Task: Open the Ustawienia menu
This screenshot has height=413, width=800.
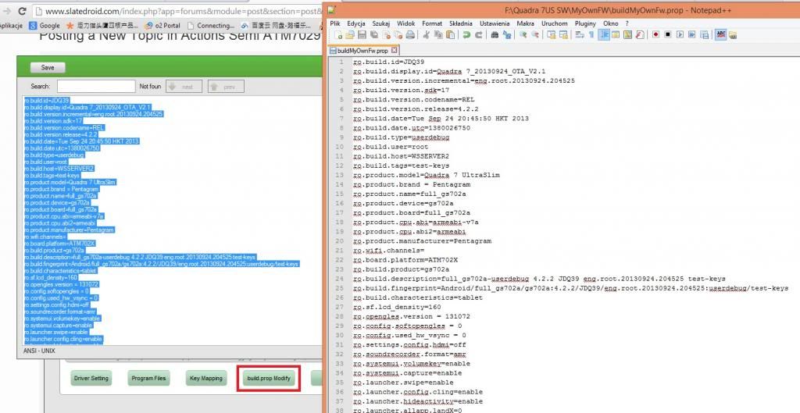Action: 495,23
